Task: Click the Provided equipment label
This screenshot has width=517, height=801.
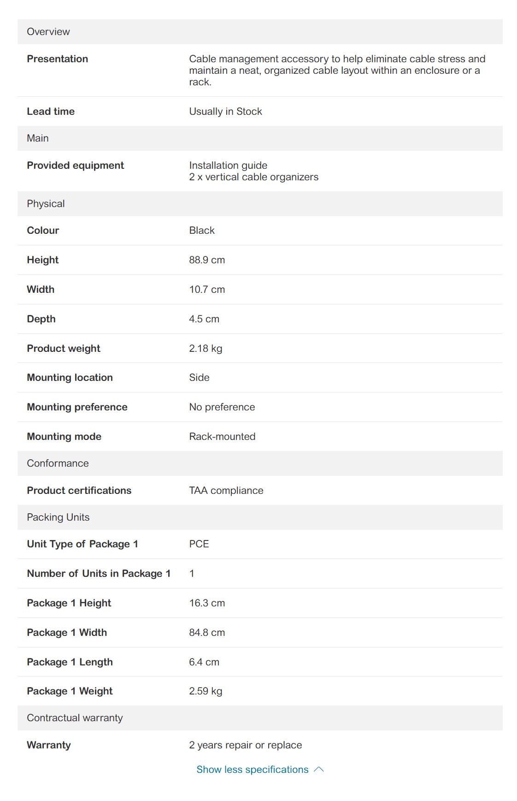Action: pos(76,166)
